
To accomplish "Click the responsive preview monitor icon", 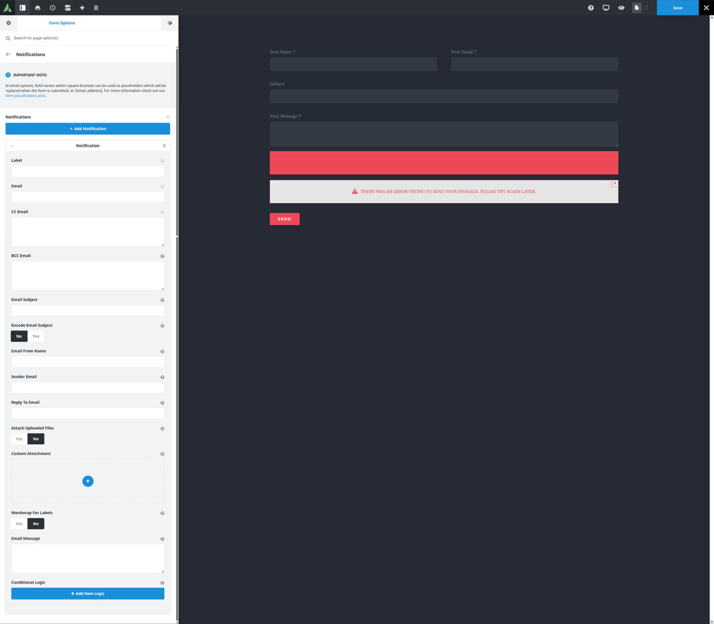I will (x=606, y=8).
